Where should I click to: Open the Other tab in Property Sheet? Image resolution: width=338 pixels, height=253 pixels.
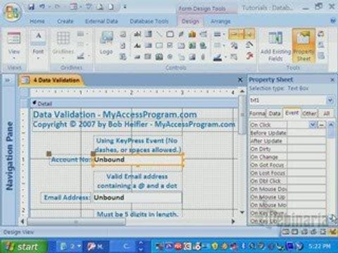309,113
